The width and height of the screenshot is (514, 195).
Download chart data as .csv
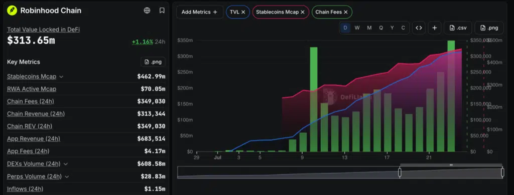pyautogui.click(x=458, y=28)
